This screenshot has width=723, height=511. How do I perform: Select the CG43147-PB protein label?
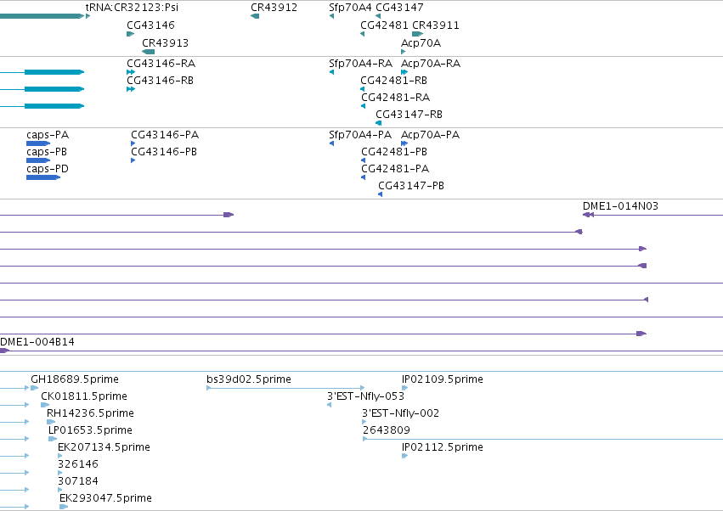(411, 186)
